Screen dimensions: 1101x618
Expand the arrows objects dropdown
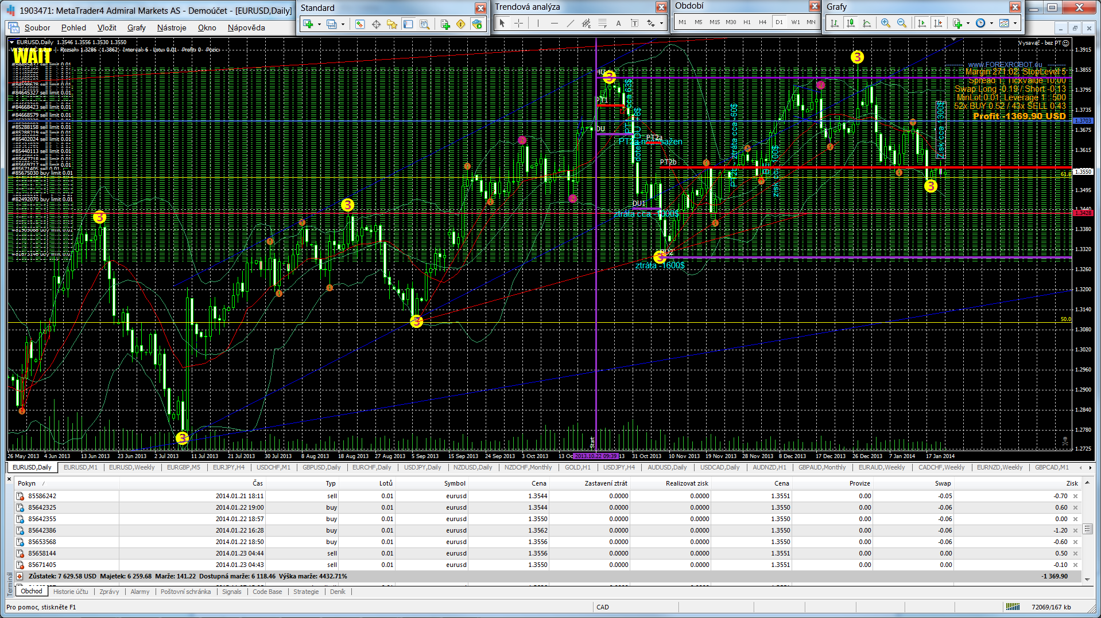point(661,24)
